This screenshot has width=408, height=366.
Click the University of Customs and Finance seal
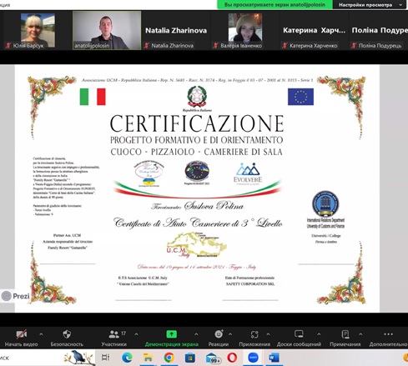click(x=325, y=203)
